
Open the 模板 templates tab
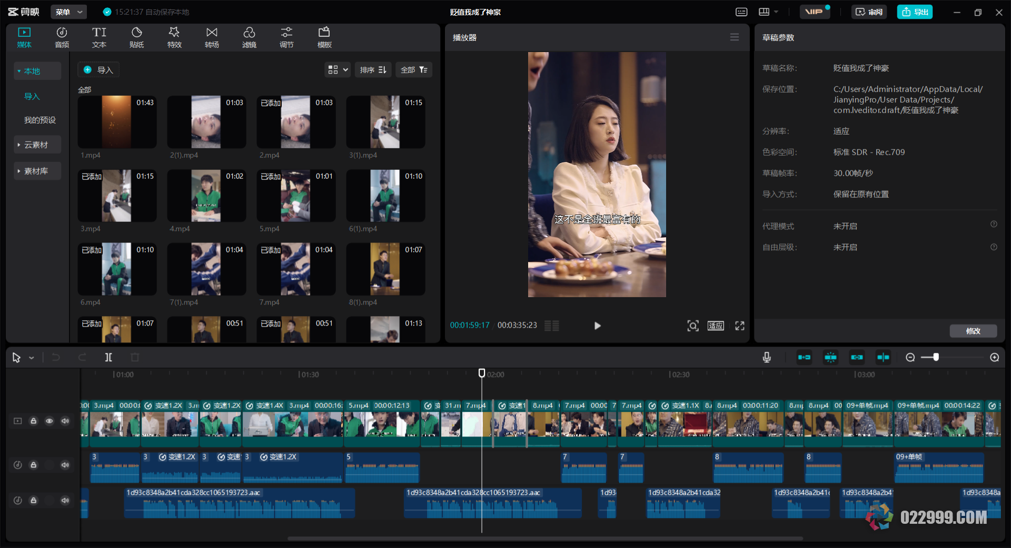[x=324, y=38]
